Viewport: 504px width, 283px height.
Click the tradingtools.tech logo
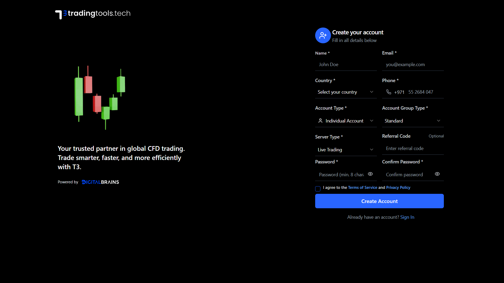[x=93, y=14]
